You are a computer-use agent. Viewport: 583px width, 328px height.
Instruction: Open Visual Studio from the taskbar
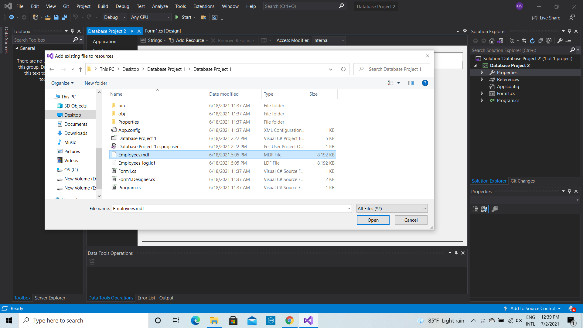[308, 320]
